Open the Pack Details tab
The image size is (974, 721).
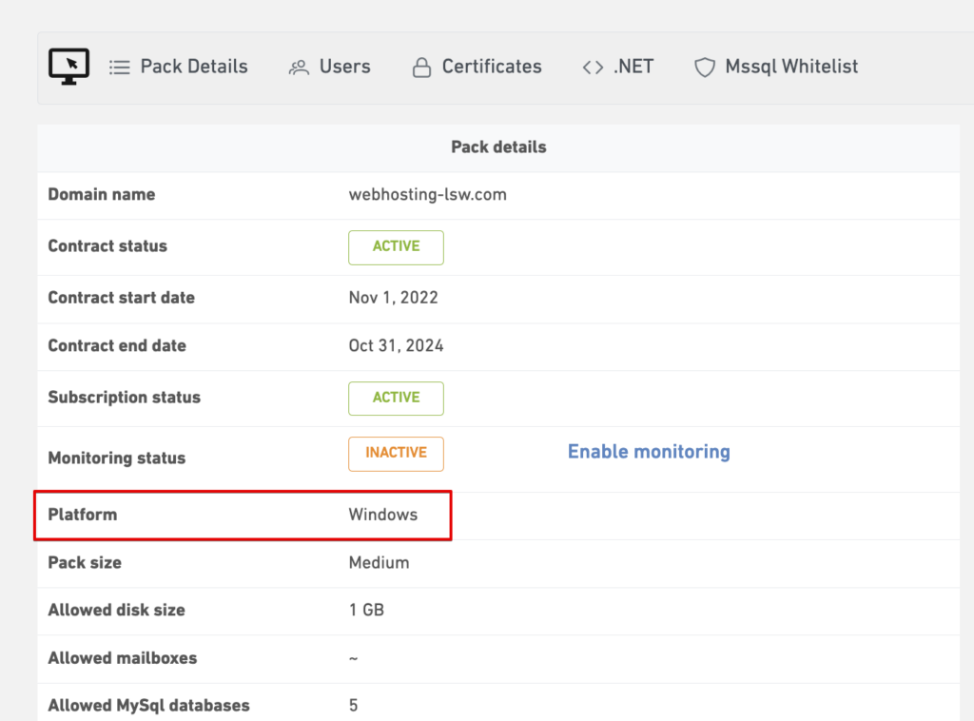tap(179, 67)
